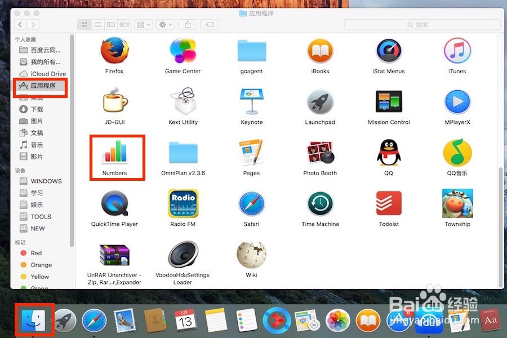Click the Edit Tags toolbar button

(210, 25)
